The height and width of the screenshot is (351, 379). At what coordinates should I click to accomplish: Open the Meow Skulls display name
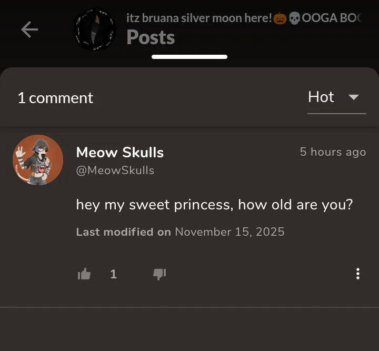pyautogui.click(x=120, y=153)
